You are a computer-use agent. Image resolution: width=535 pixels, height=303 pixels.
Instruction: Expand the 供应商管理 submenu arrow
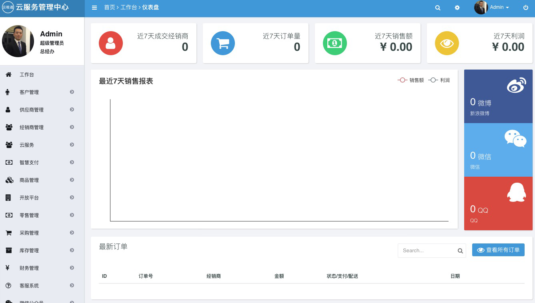72,110
